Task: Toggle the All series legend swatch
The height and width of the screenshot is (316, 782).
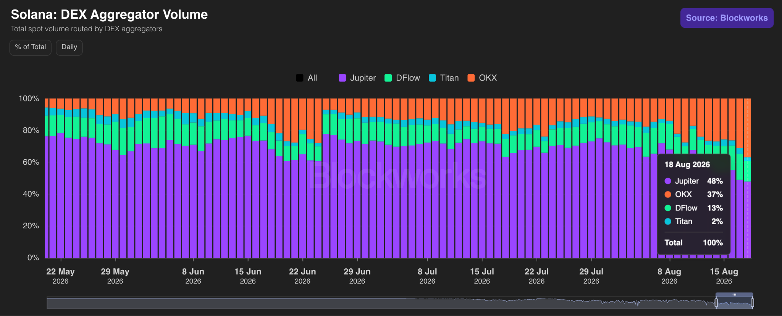Action: tap(300, 78)
